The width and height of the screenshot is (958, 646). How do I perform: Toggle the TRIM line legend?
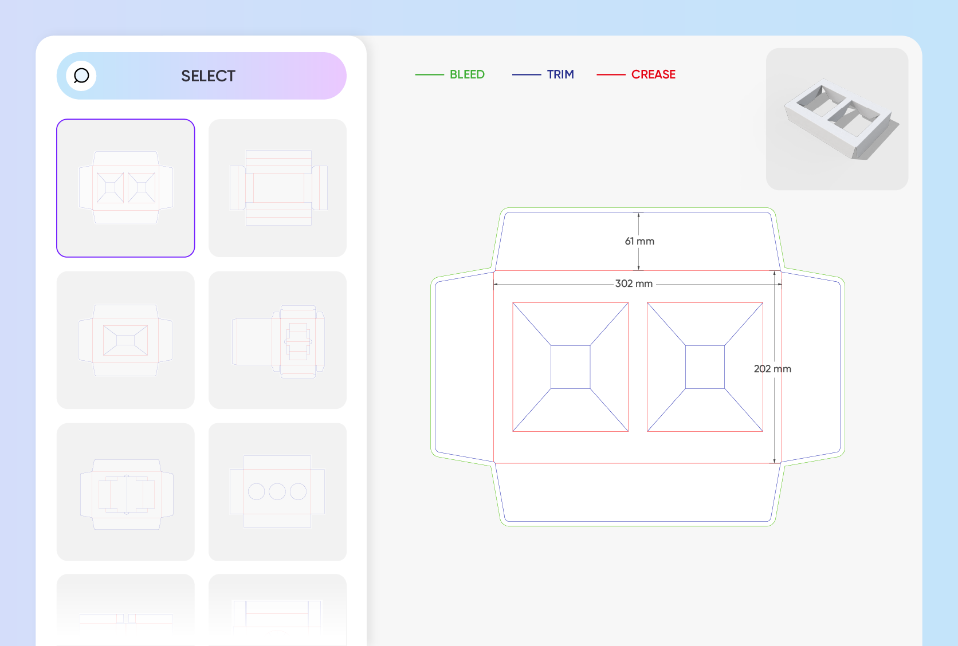pos(560,74)
